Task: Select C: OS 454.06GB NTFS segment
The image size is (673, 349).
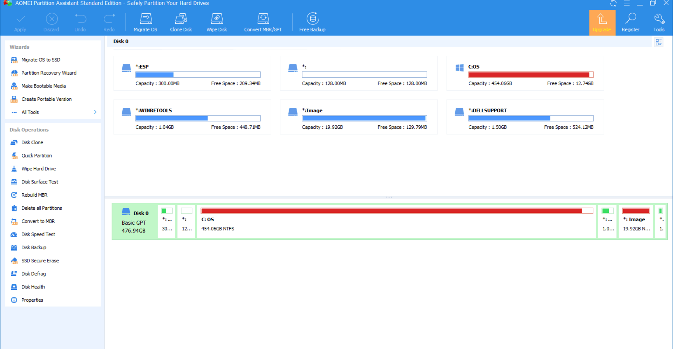Action: (x=396, y=221)
